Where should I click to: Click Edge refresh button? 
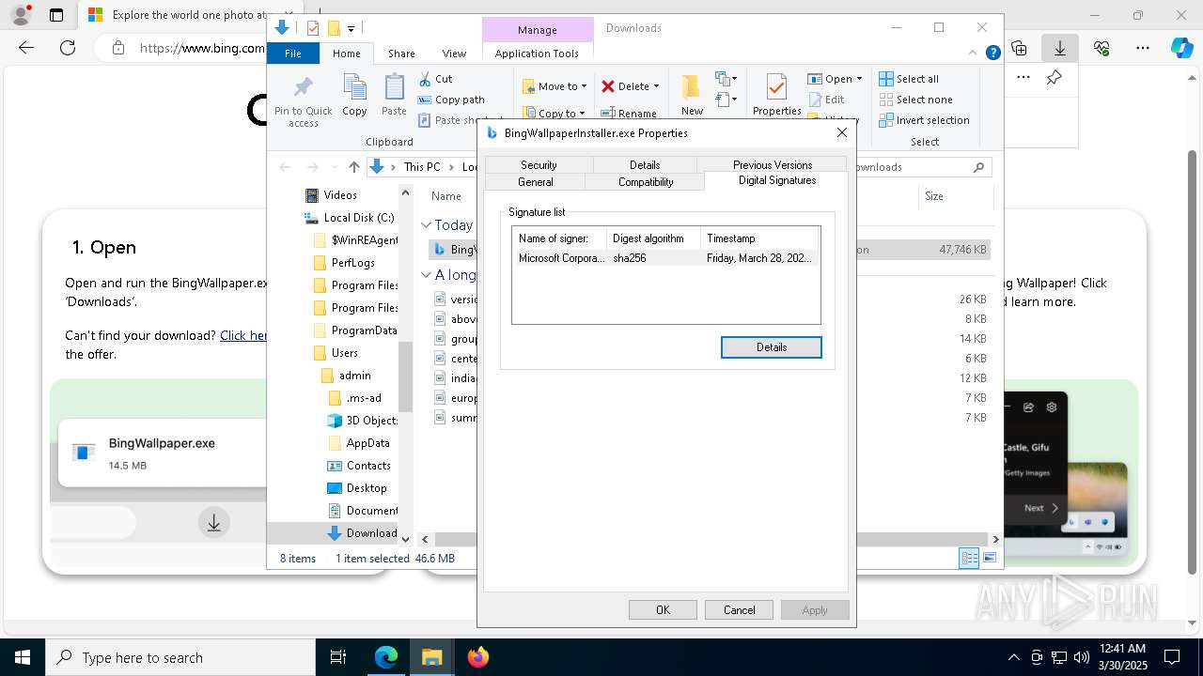tap(68, 48)
